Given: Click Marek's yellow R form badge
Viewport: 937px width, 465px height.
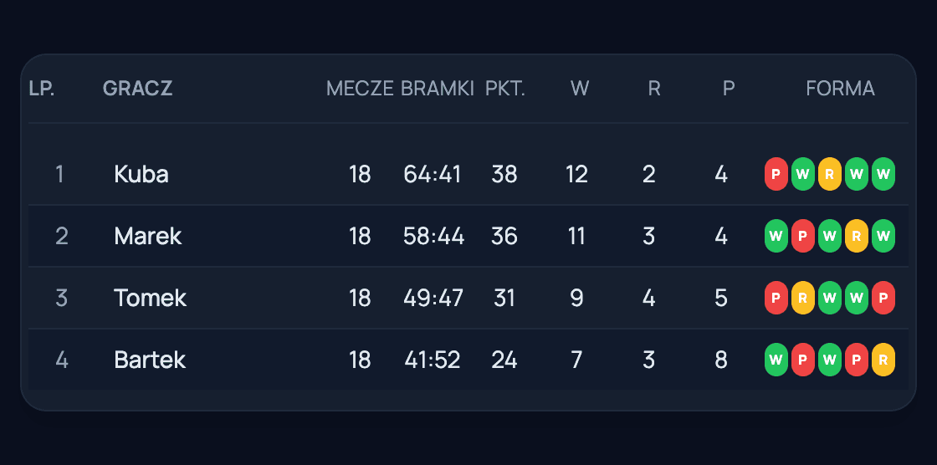Looking at the screenshot, I should (x=857, y=236).
